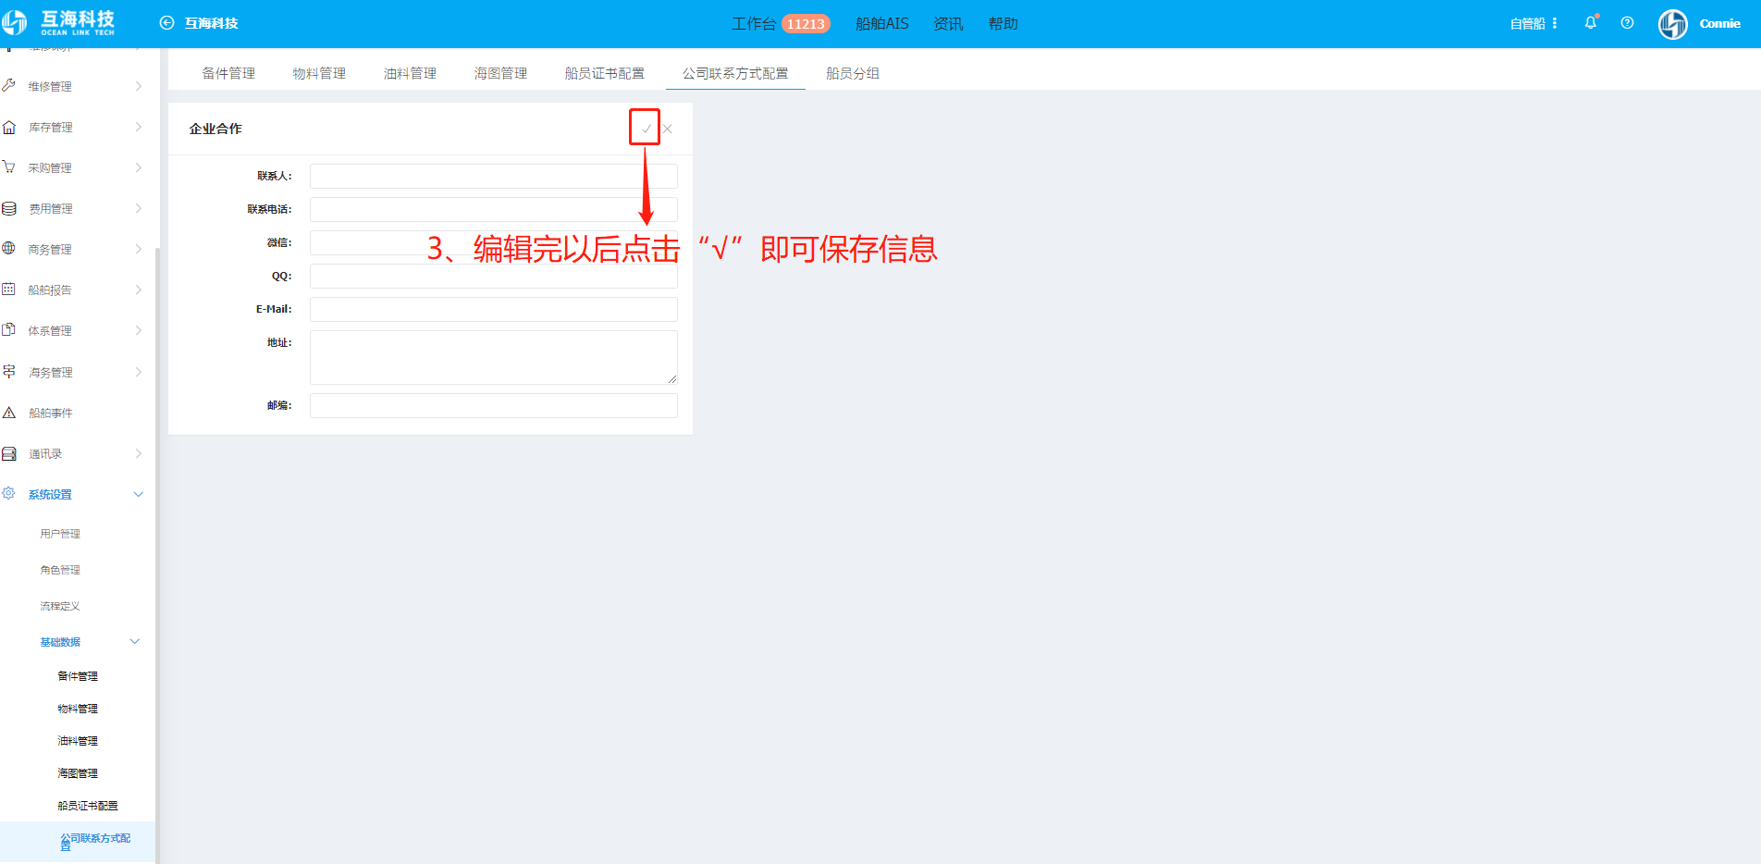The height and width of the screenshot is (864, 1761).
Task: Open 船舶AIS in the top navigation
Action: [881, 23]
